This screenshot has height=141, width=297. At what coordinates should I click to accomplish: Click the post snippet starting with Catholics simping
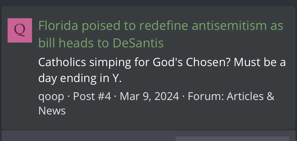pos(162,70)
